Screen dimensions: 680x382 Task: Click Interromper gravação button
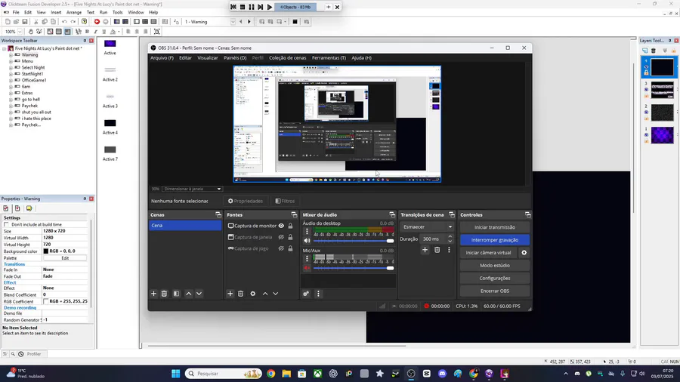[x=495, y=240]
